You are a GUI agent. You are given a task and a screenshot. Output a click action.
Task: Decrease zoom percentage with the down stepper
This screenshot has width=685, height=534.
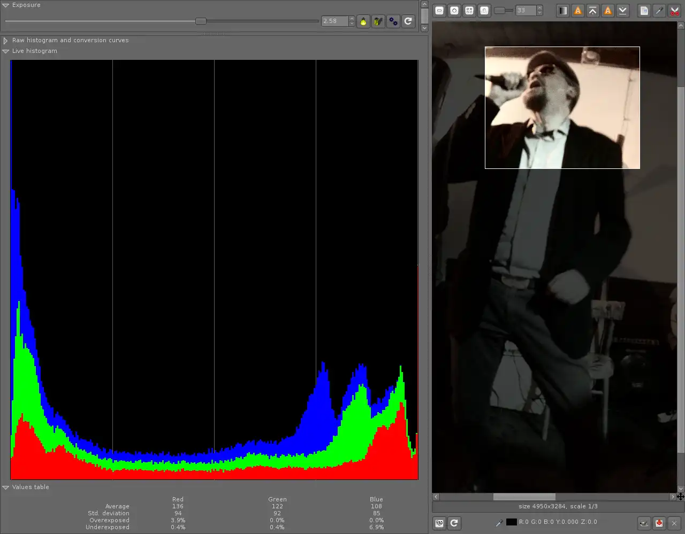(x=539, y=13)
